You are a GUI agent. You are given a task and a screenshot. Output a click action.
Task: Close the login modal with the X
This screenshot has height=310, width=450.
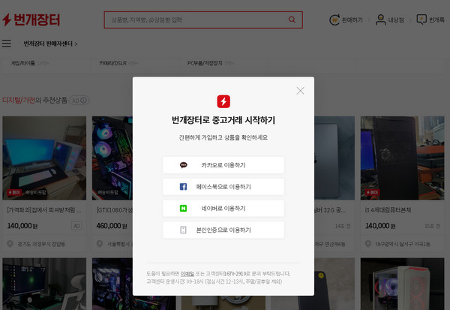[300, 91]
